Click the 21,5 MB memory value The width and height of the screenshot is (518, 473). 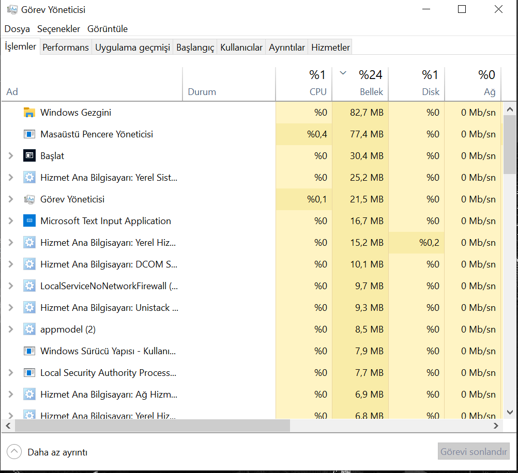tap(367, 199)
